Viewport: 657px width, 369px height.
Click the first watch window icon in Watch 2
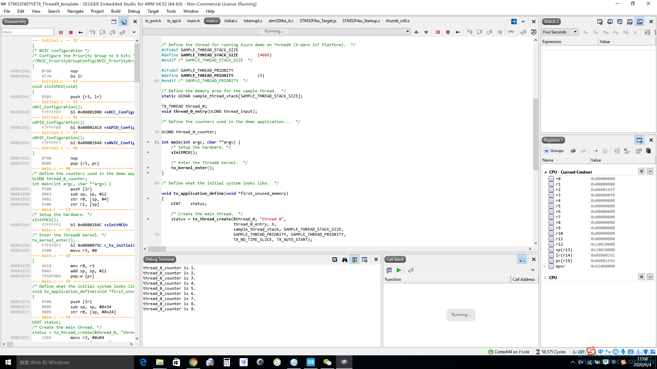[600, 22]
